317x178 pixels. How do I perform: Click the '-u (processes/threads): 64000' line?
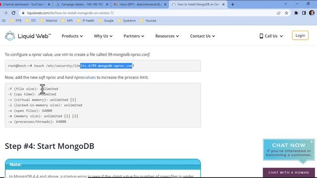click(37, 122)
